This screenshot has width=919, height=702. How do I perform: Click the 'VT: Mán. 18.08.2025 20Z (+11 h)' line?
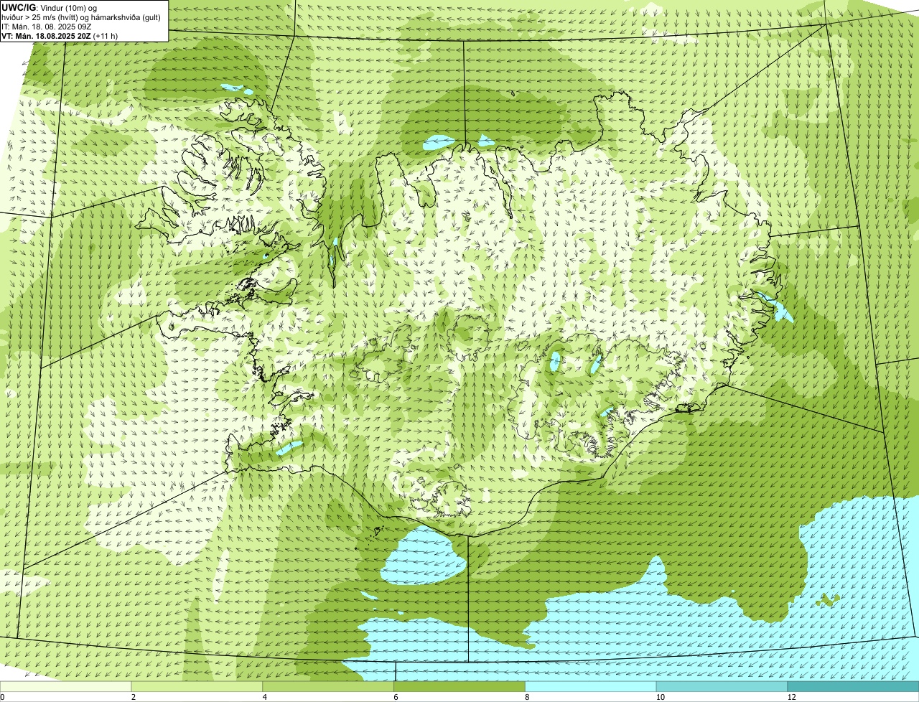click(x=60, y=35)
